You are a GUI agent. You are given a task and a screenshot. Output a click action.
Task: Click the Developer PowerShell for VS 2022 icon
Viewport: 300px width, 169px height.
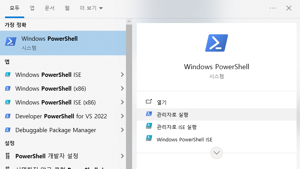pyautogui.click(x=8, y=116)
